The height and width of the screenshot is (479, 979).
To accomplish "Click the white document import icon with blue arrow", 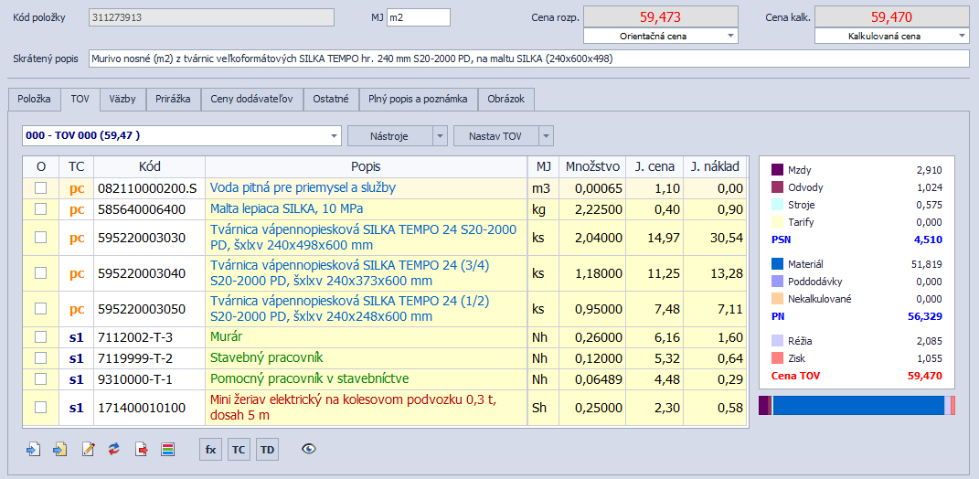I will point(35,449).
